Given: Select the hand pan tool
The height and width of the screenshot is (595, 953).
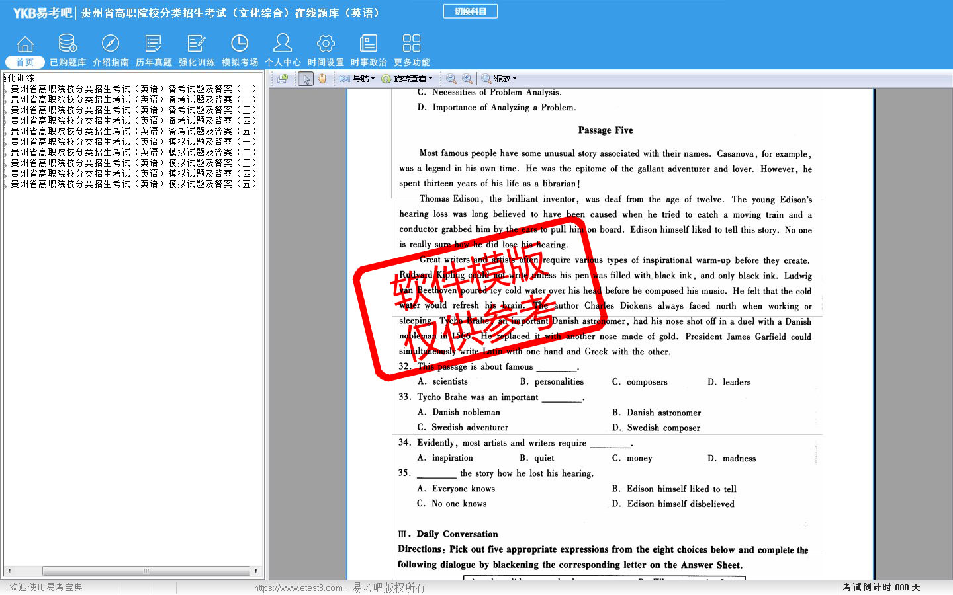Looking at the screenshot, I should [x=322, y=79].
